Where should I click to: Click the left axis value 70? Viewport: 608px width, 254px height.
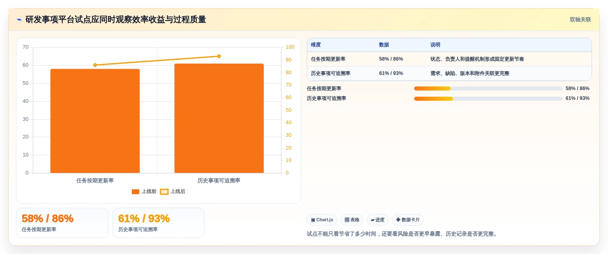pos(25,47)
